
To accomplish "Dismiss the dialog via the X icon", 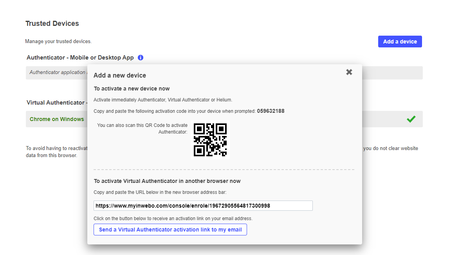I will [x=349, y=72].
